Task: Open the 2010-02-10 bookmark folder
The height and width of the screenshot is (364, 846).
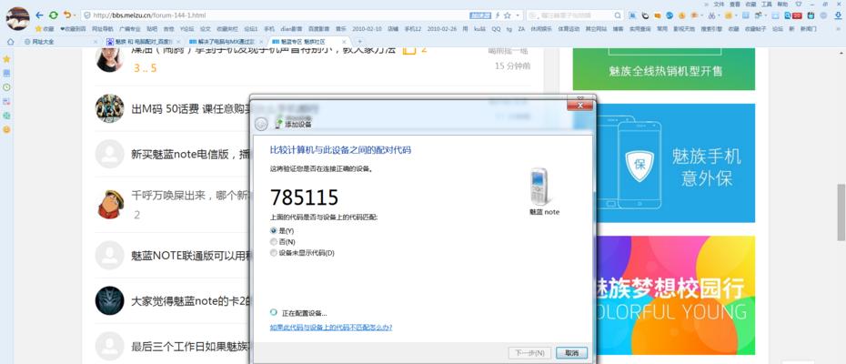Action: [x=367, y=28]
